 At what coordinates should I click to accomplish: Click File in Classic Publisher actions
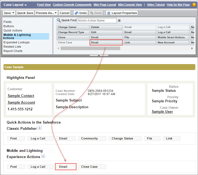pos(152,138)
